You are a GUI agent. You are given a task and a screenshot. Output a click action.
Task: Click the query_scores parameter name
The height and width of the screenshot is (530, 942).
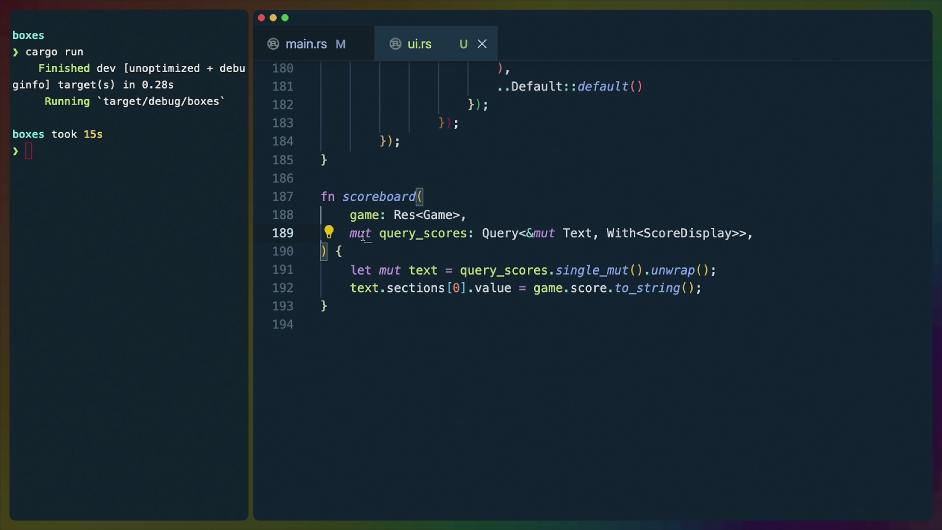pyautogui.click(x=423, y=233)
